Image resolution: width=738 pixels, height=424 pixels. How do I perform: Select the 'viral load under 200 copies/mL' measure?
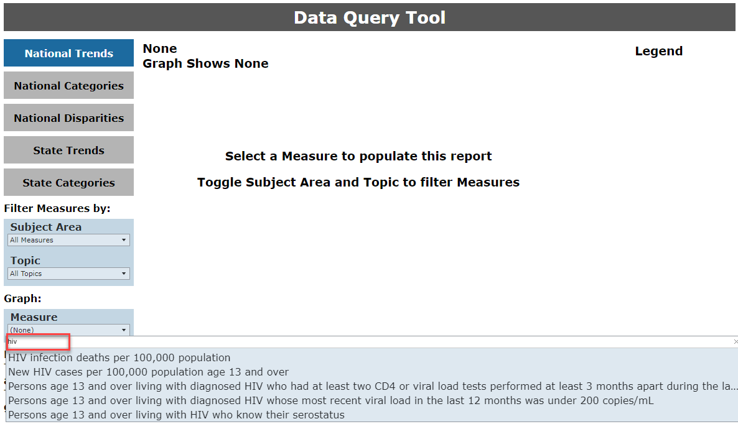(331, 400)
